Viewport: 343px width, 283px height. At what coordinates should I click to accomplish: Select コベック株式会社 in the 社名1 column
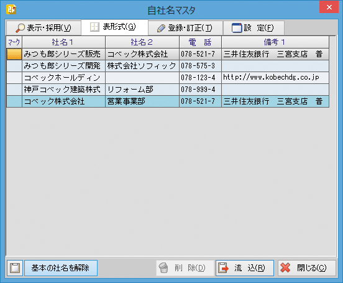click(x=63, y=101)
